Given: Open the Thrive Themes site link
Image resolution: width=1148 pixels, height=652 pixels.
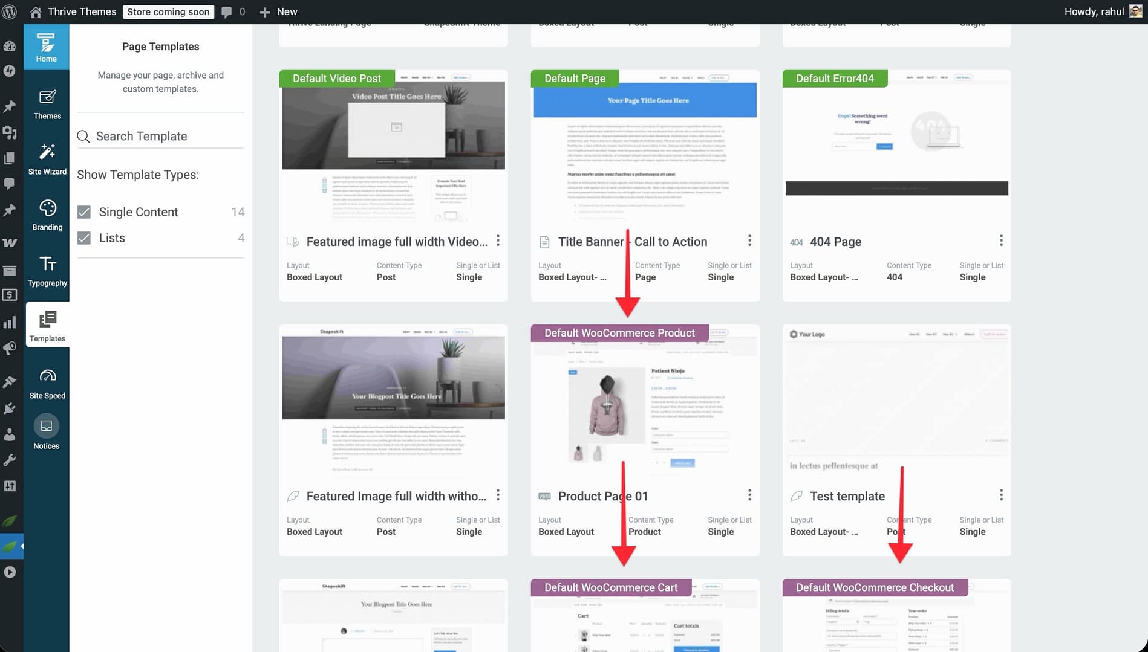Looking at the screenshot, I should 82,11.
